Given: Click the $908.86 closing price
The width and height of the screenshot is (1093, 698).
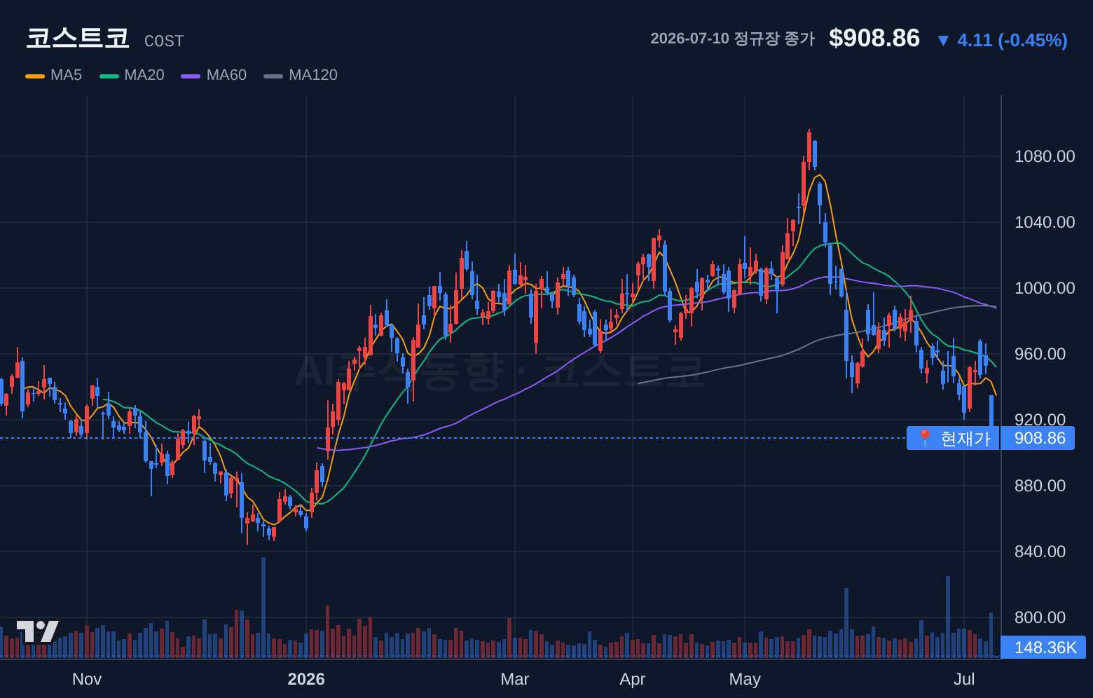Looking at the screenshot, I should point(874,38).
